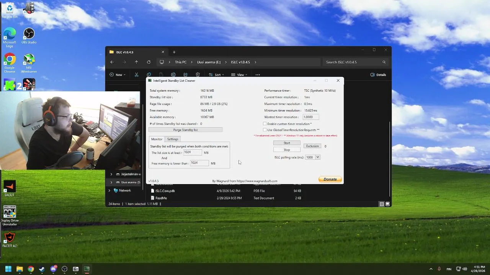Open Windows Start menu
Screen dimensions: 490x275
coord(8,269)
